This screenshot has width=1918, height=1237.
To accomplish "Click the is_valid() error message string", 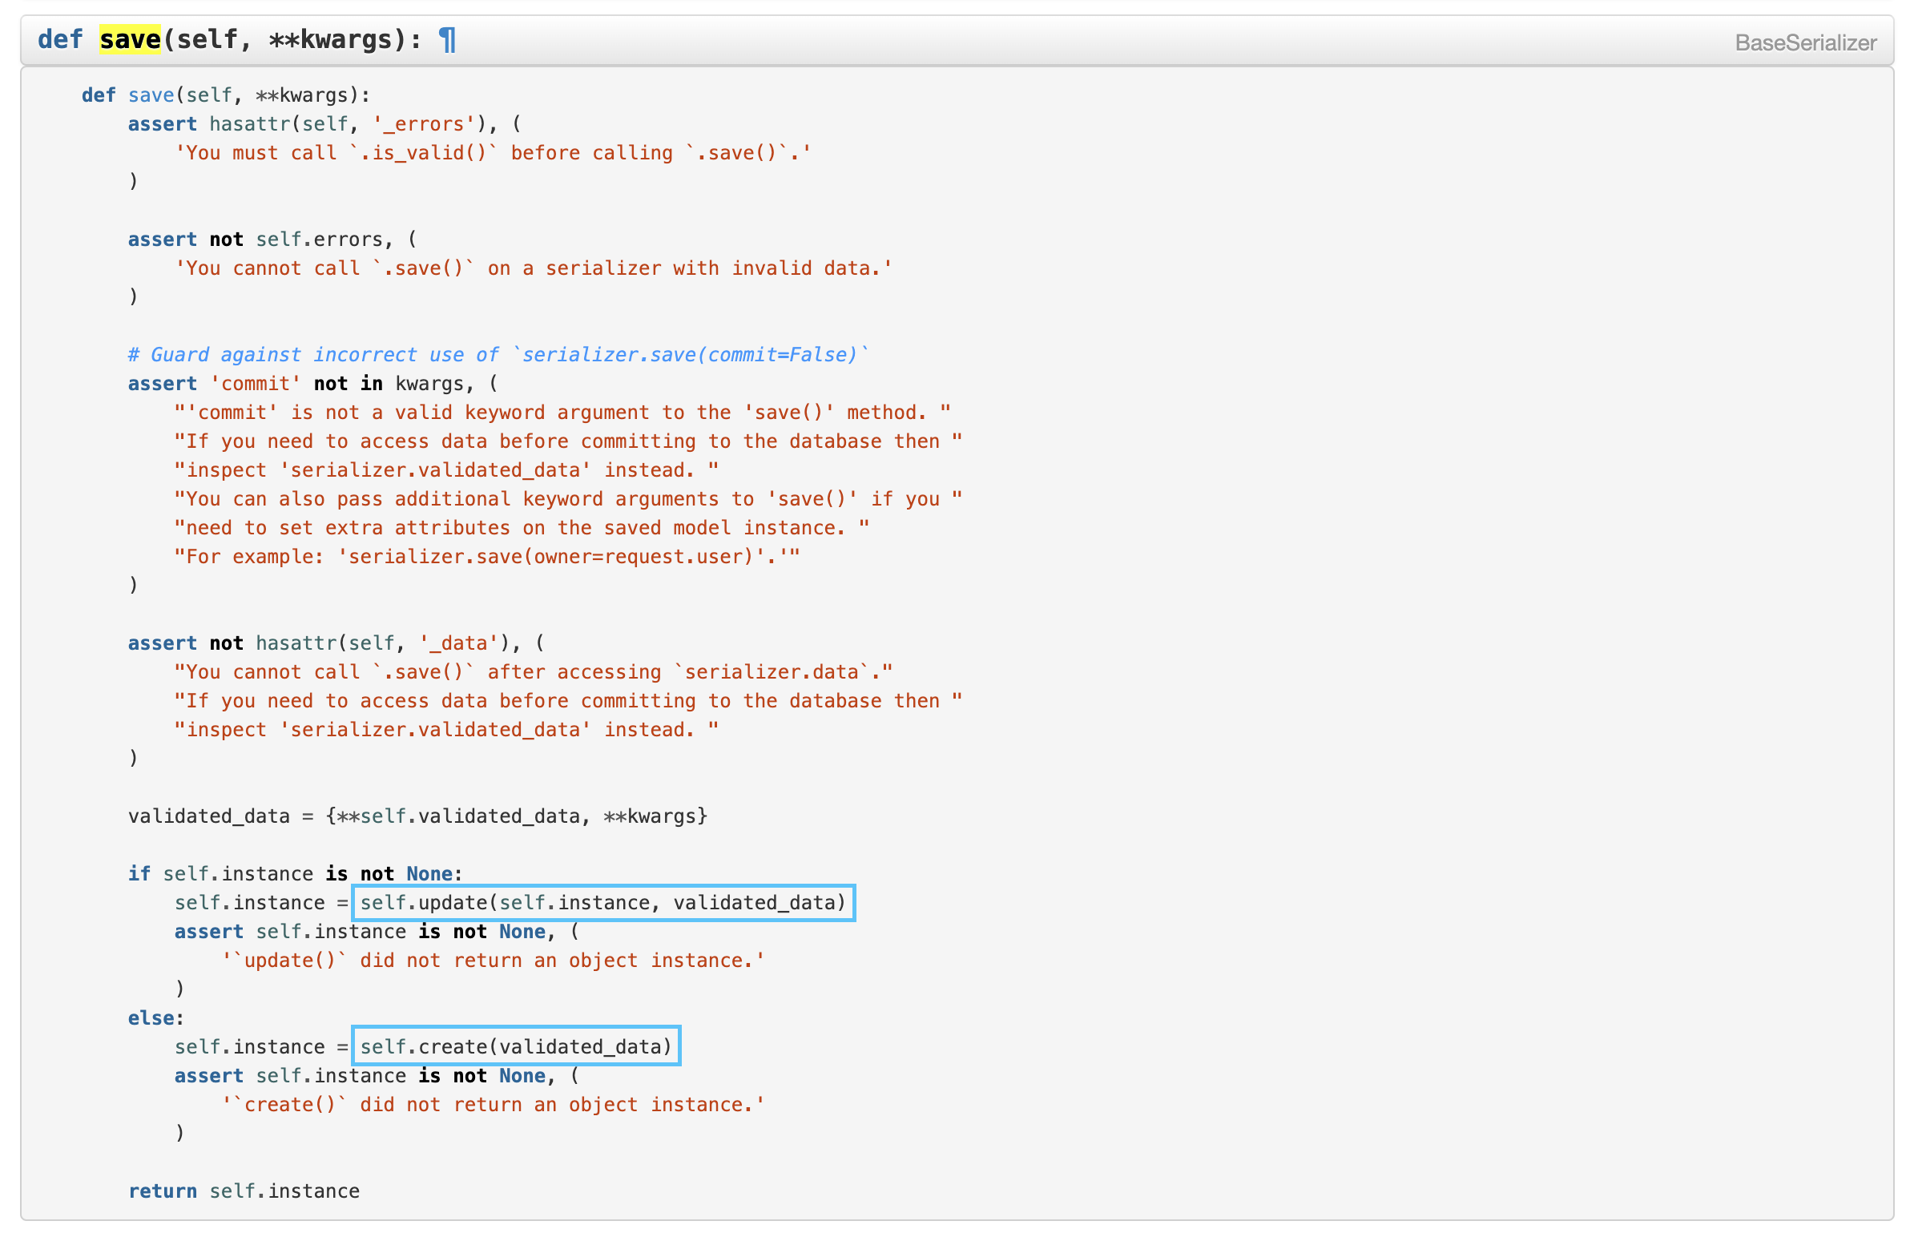I will (x=493, y=152).
